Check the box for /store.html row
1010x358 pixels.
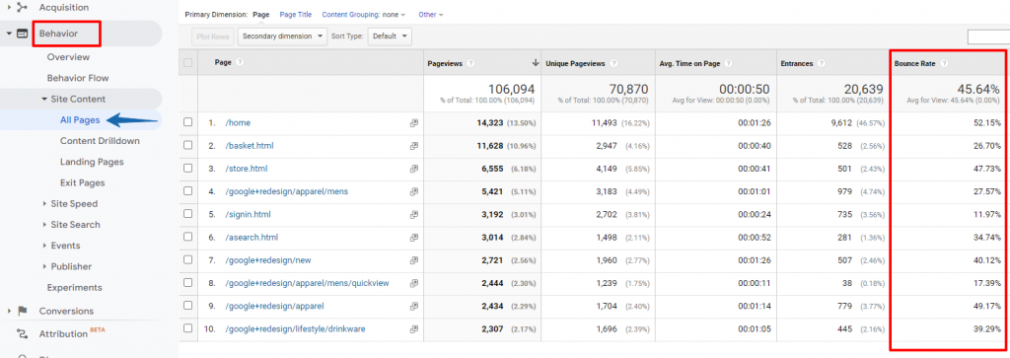[x=188, y=168]
